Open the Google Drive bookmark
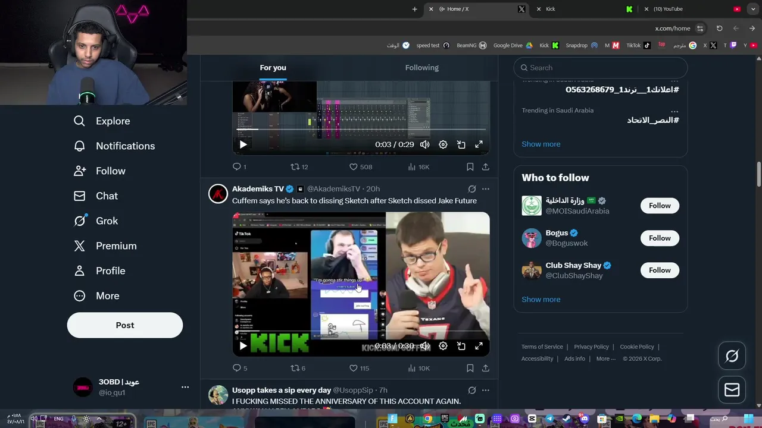Image resolution: width=762 pixels, height=428 pixels. (512, 45)
